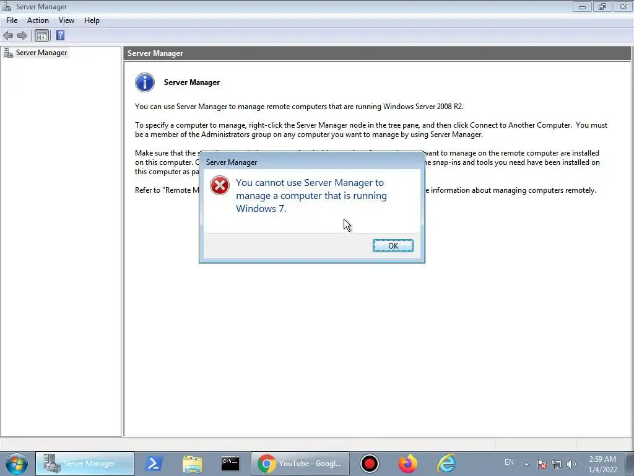Open Internet Explorer from the taskbar
This screenshot has width=634, height=476.
[x=446, y=464]
